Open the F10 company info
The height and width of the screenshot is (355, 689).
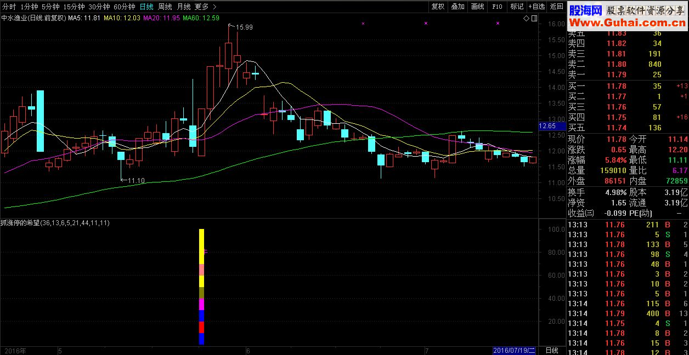point(497,7)
